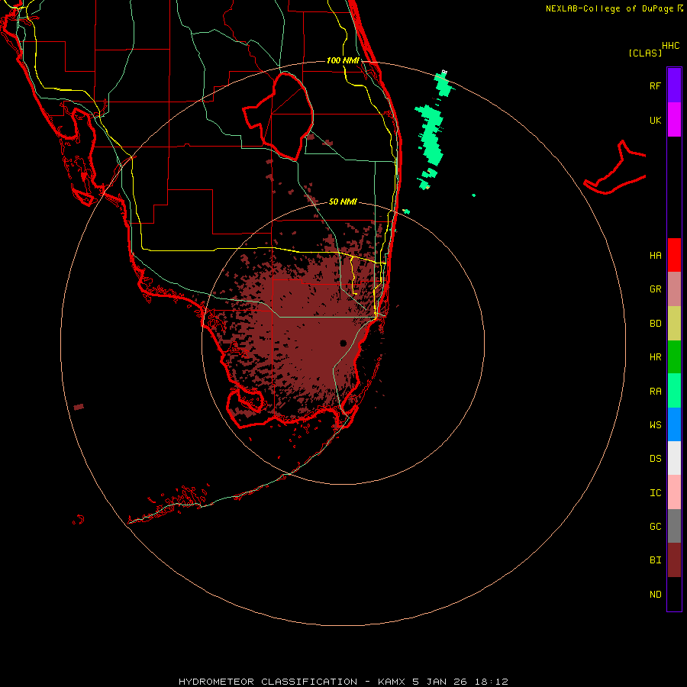Click the RF purple legend swatch
687x687 pixels.
(674, 85)
